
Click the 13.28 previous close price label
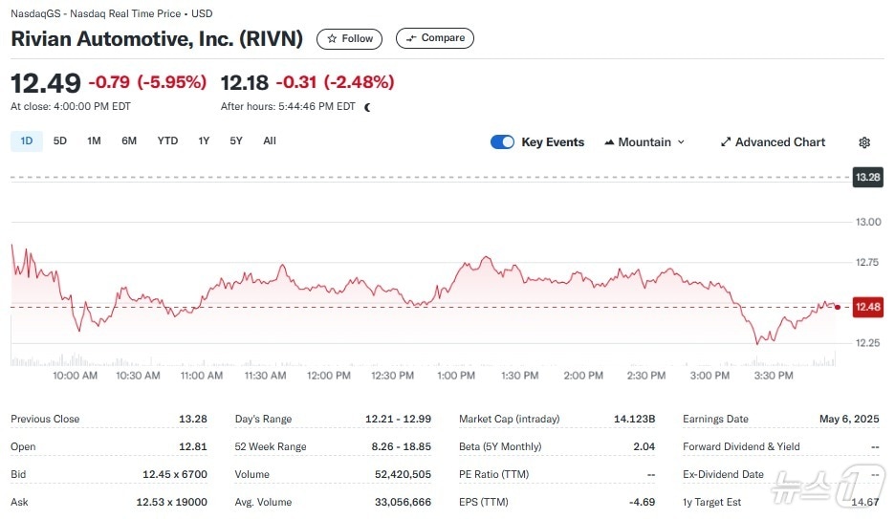click(868, 178)
